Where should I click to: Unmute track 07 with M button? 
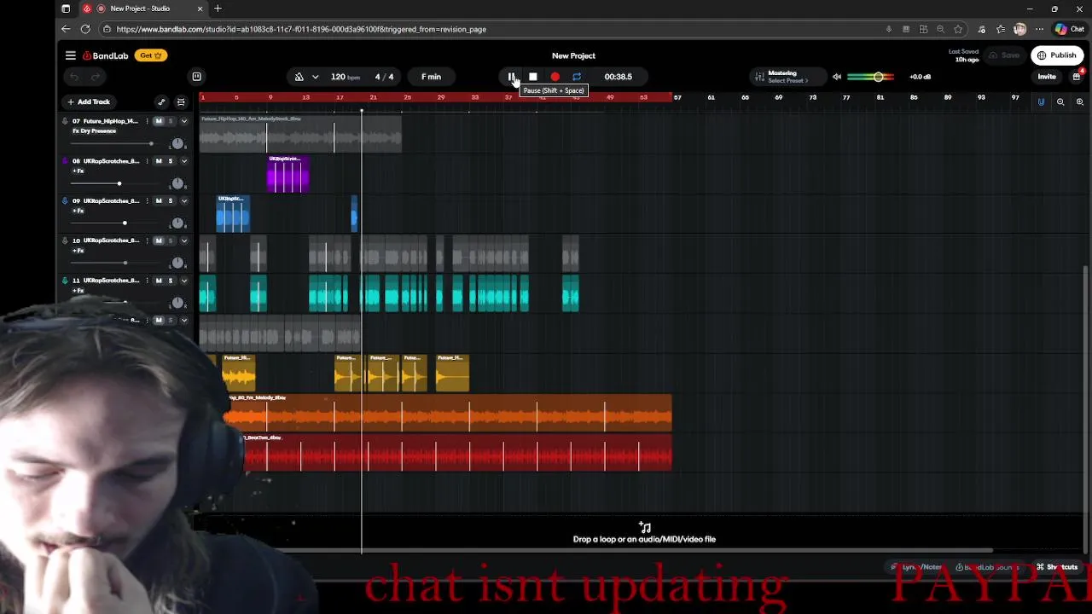(x=158, y=121)
